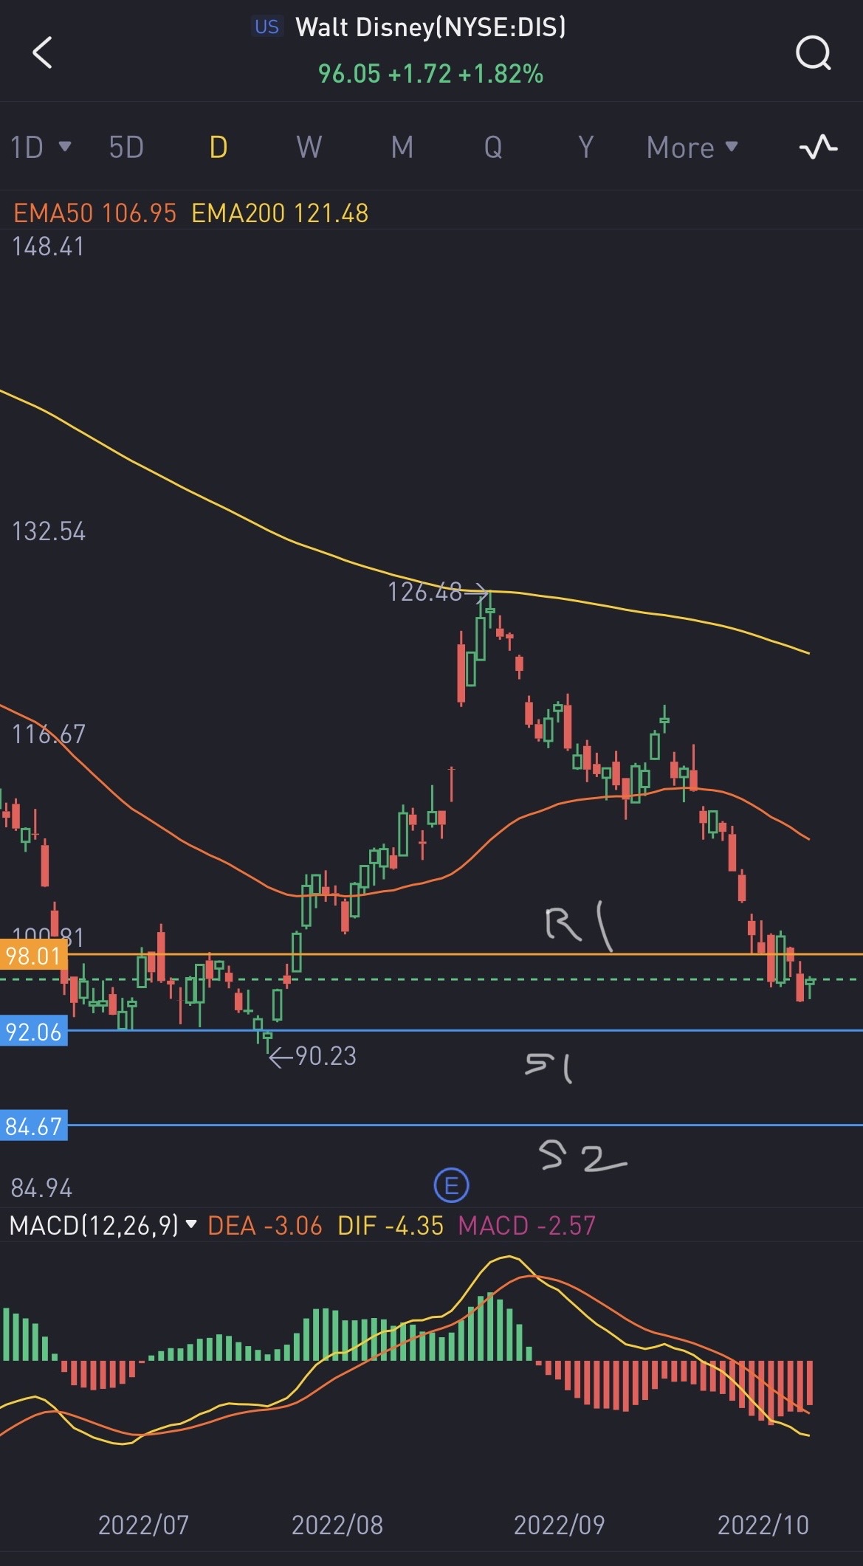This screenshot has width=863, height=1566.
Task: Tap the 148.41 axis price label
Action: point(48,246)
